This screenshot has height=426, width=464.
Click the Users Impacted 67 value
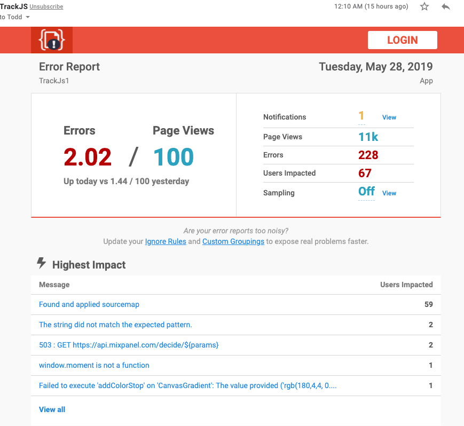365,173
